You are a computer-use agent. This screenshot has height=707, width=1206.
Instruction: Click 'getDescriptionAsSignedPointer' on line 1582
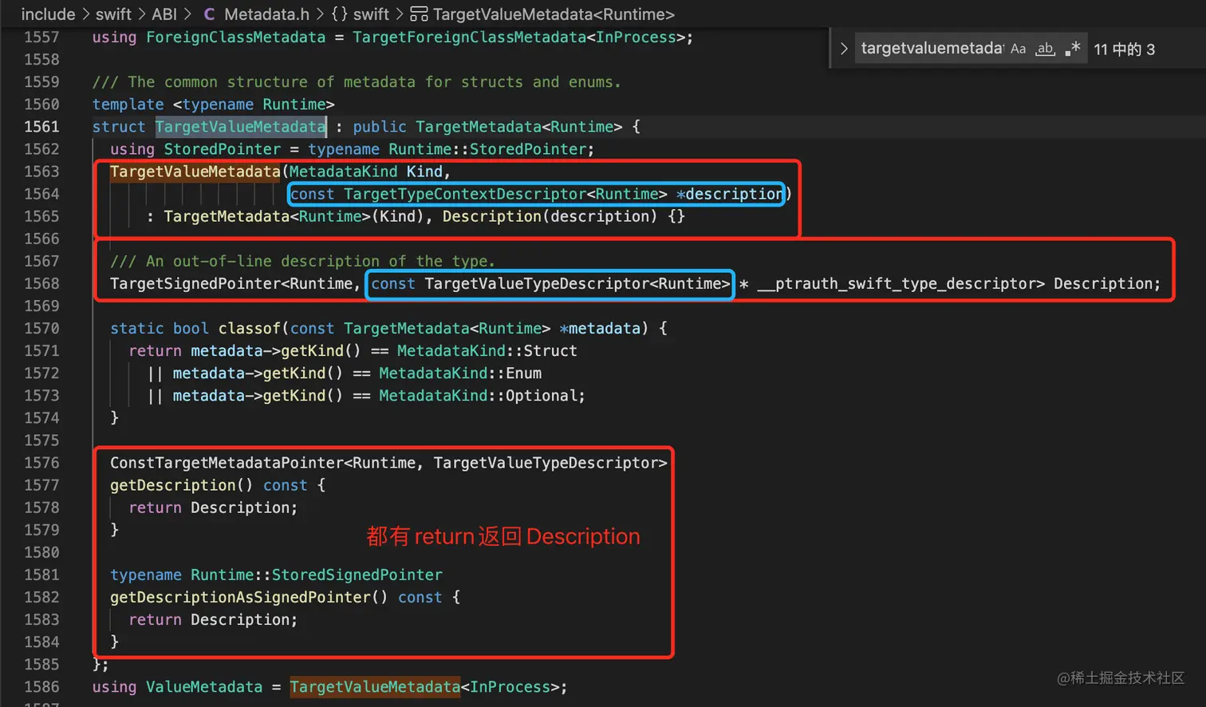[240, 597]
